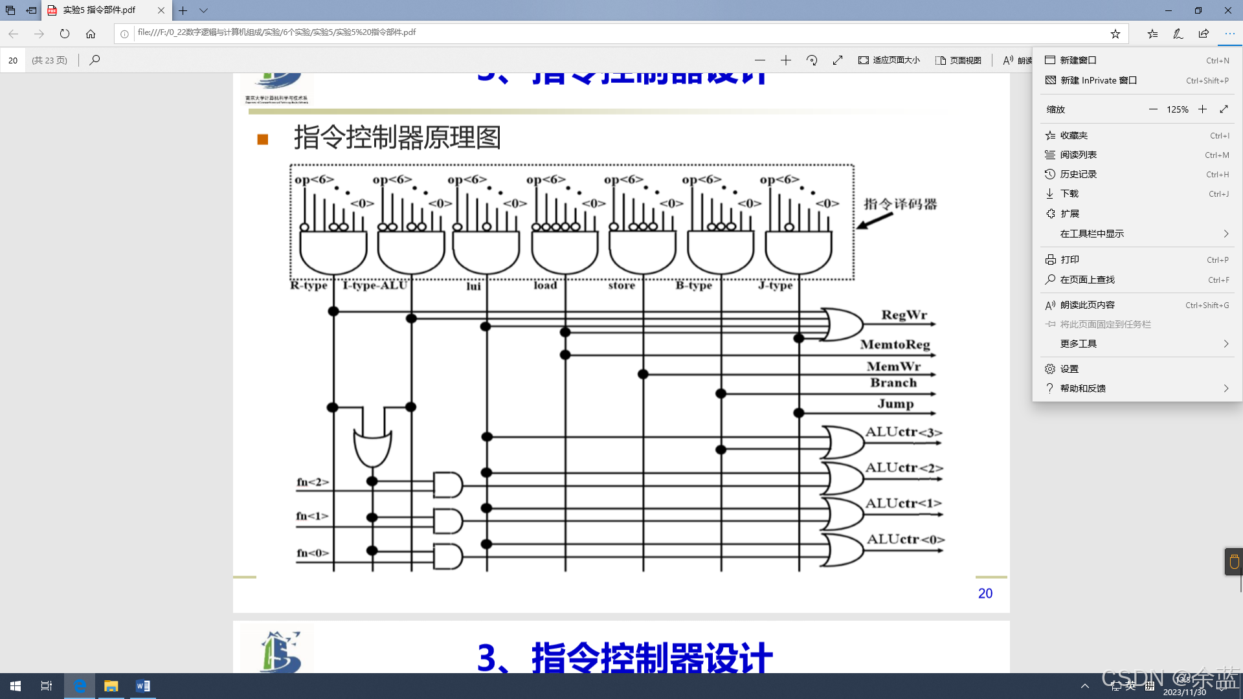This screenshot has height=699, width=1243.
Task: Click the PDF toolbar zoom out minus
Action: click(760, 60)
